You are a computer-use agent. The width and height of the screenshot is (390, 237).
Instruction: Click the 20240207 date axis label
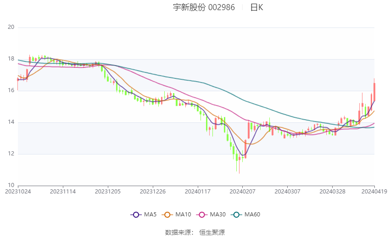pyautogui.click(x=243, y=192)
